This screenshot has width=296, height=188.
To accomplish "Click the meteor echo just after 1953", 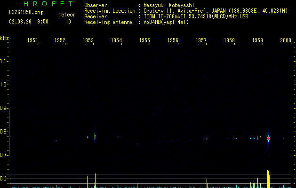I will [95, 136].
